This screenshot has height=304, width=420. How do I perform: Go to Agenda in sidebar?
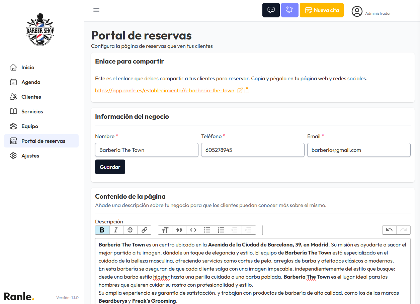coord(31,82)
